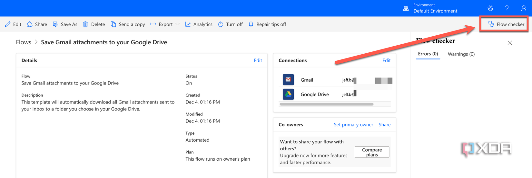
Task: Open the Settings gear icon
Action: (x=490, y=8)
